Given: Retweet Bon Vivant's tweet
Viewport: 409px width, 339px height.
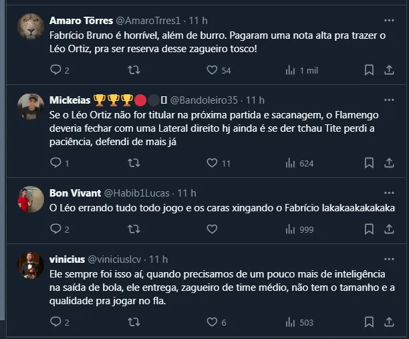Looking at the screenshot, I should [133, 229].
